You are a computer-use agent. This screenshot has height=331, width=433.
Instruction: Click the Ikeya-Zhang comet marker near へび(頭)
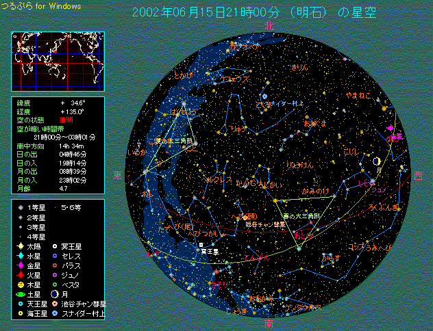pos(245,217)
